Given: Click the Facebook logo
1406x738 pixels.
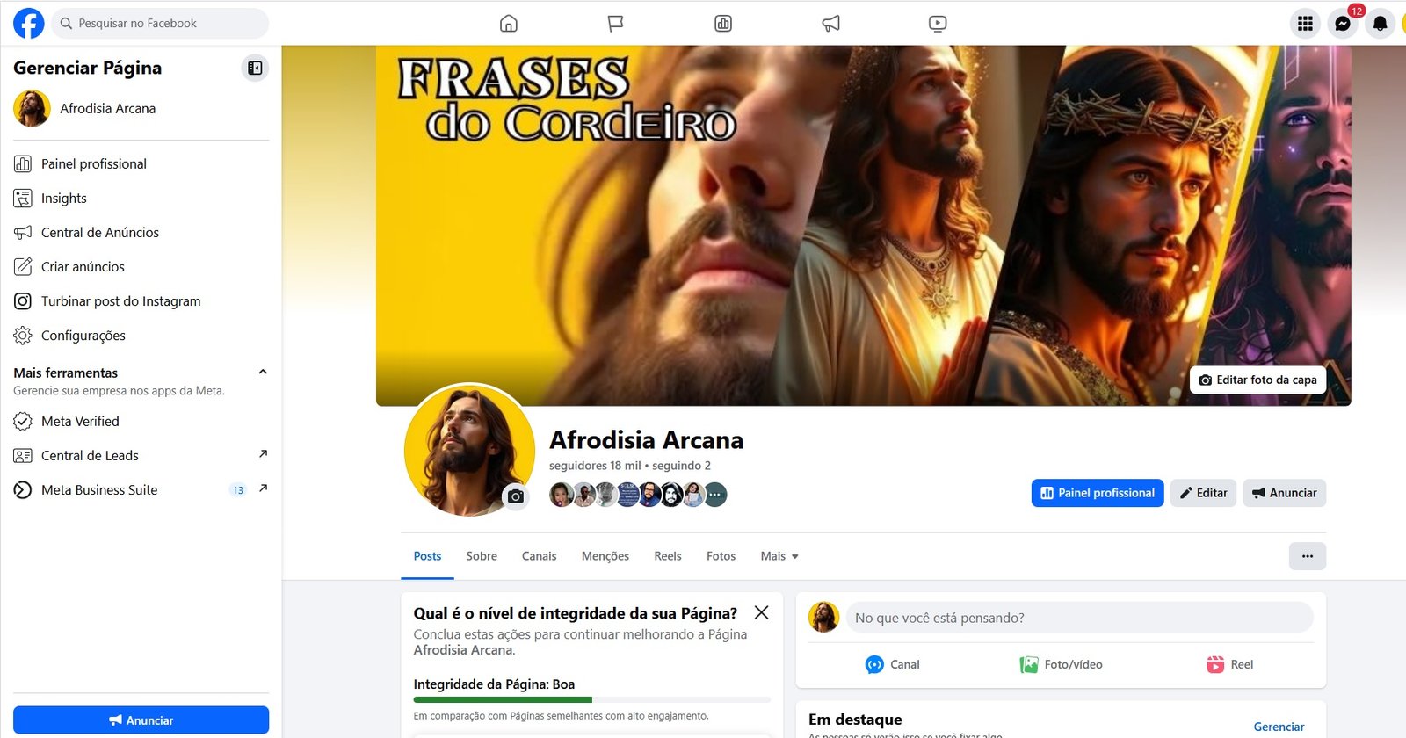Looking at the screenshot, I should [x=28, y=24].
